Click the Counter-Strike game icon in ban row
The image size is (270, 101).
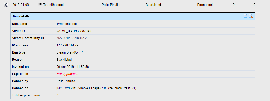6,5
